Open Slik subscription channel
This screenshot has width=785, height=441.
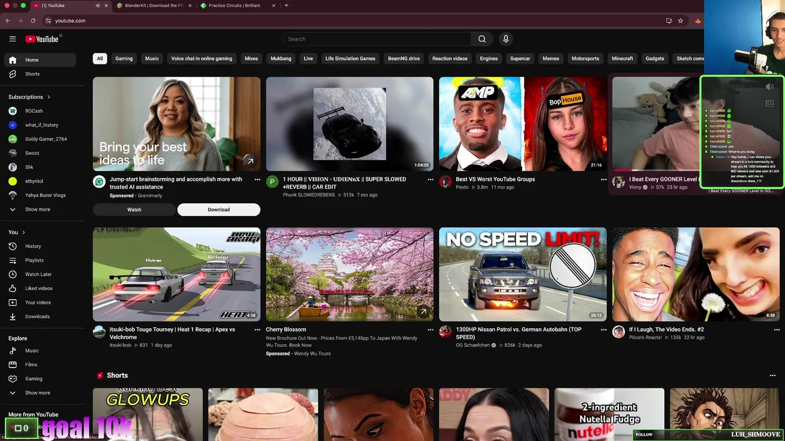pos(40,167)
